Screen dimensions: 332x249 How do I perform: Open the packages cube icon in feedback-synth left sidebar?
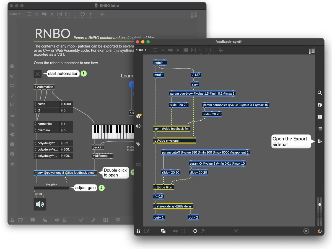pyautogui.click(x=139, y=116)
